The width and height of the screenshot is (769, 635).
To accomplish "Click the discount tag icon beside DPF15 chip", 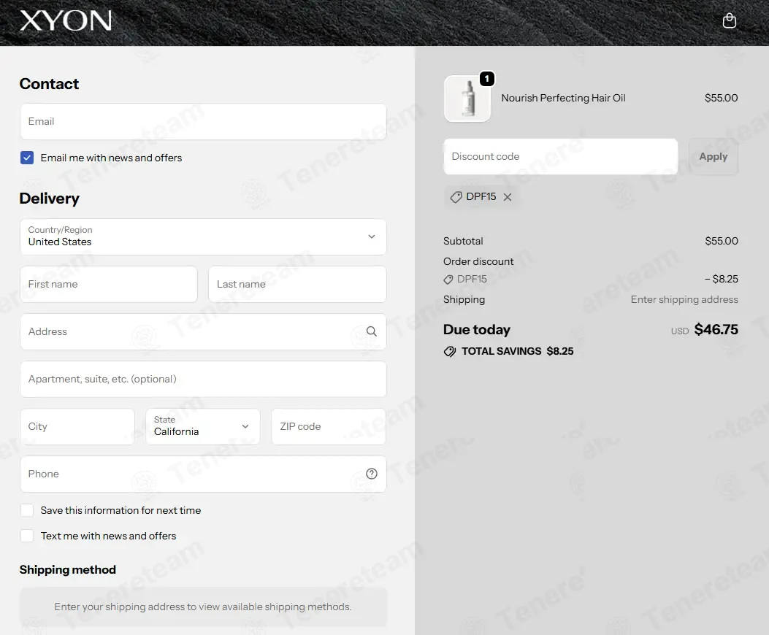I will point(456,197).
